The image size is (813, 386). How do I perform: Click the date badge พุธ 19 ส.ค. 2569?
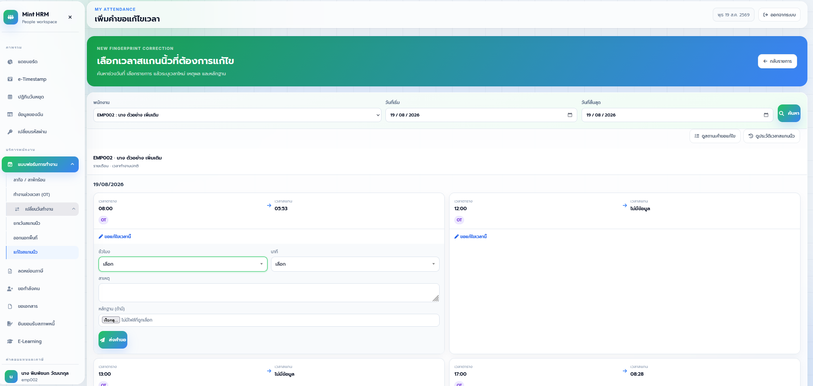tap(733, 15)
